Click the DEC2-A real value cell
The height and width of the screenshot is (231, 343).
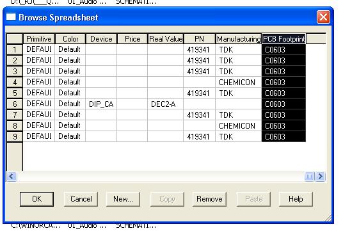(x=165, y=104)
